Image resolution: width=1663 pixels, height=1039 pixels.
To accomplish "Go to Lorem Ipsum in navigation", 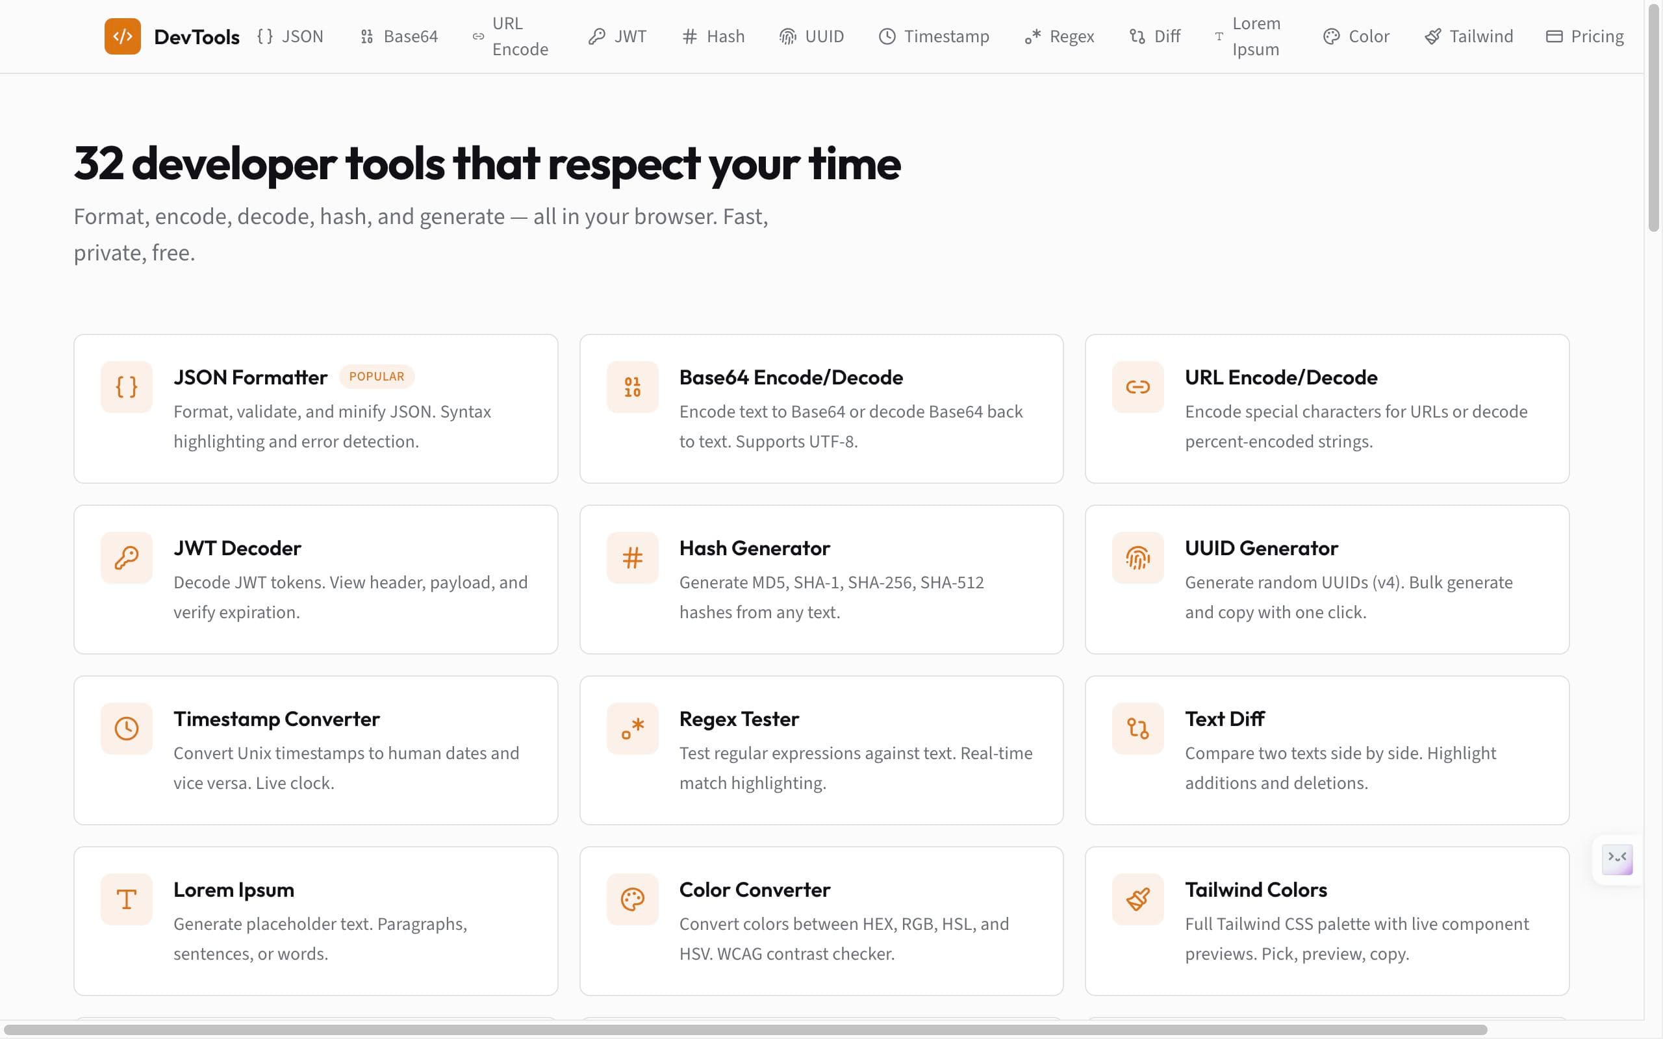I will (1248, 36).
